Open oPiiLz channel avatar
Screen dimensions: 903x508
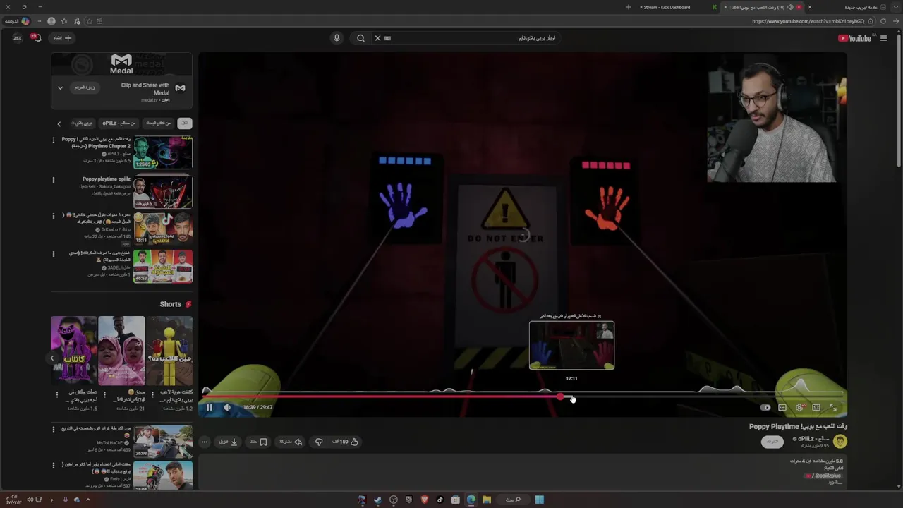pos(840,442)
